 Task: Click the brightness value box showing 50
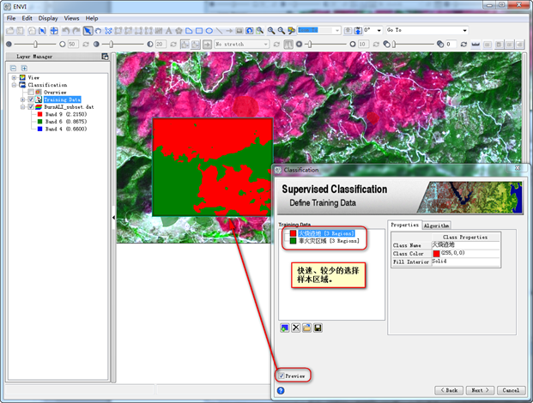tap(72, 44)
